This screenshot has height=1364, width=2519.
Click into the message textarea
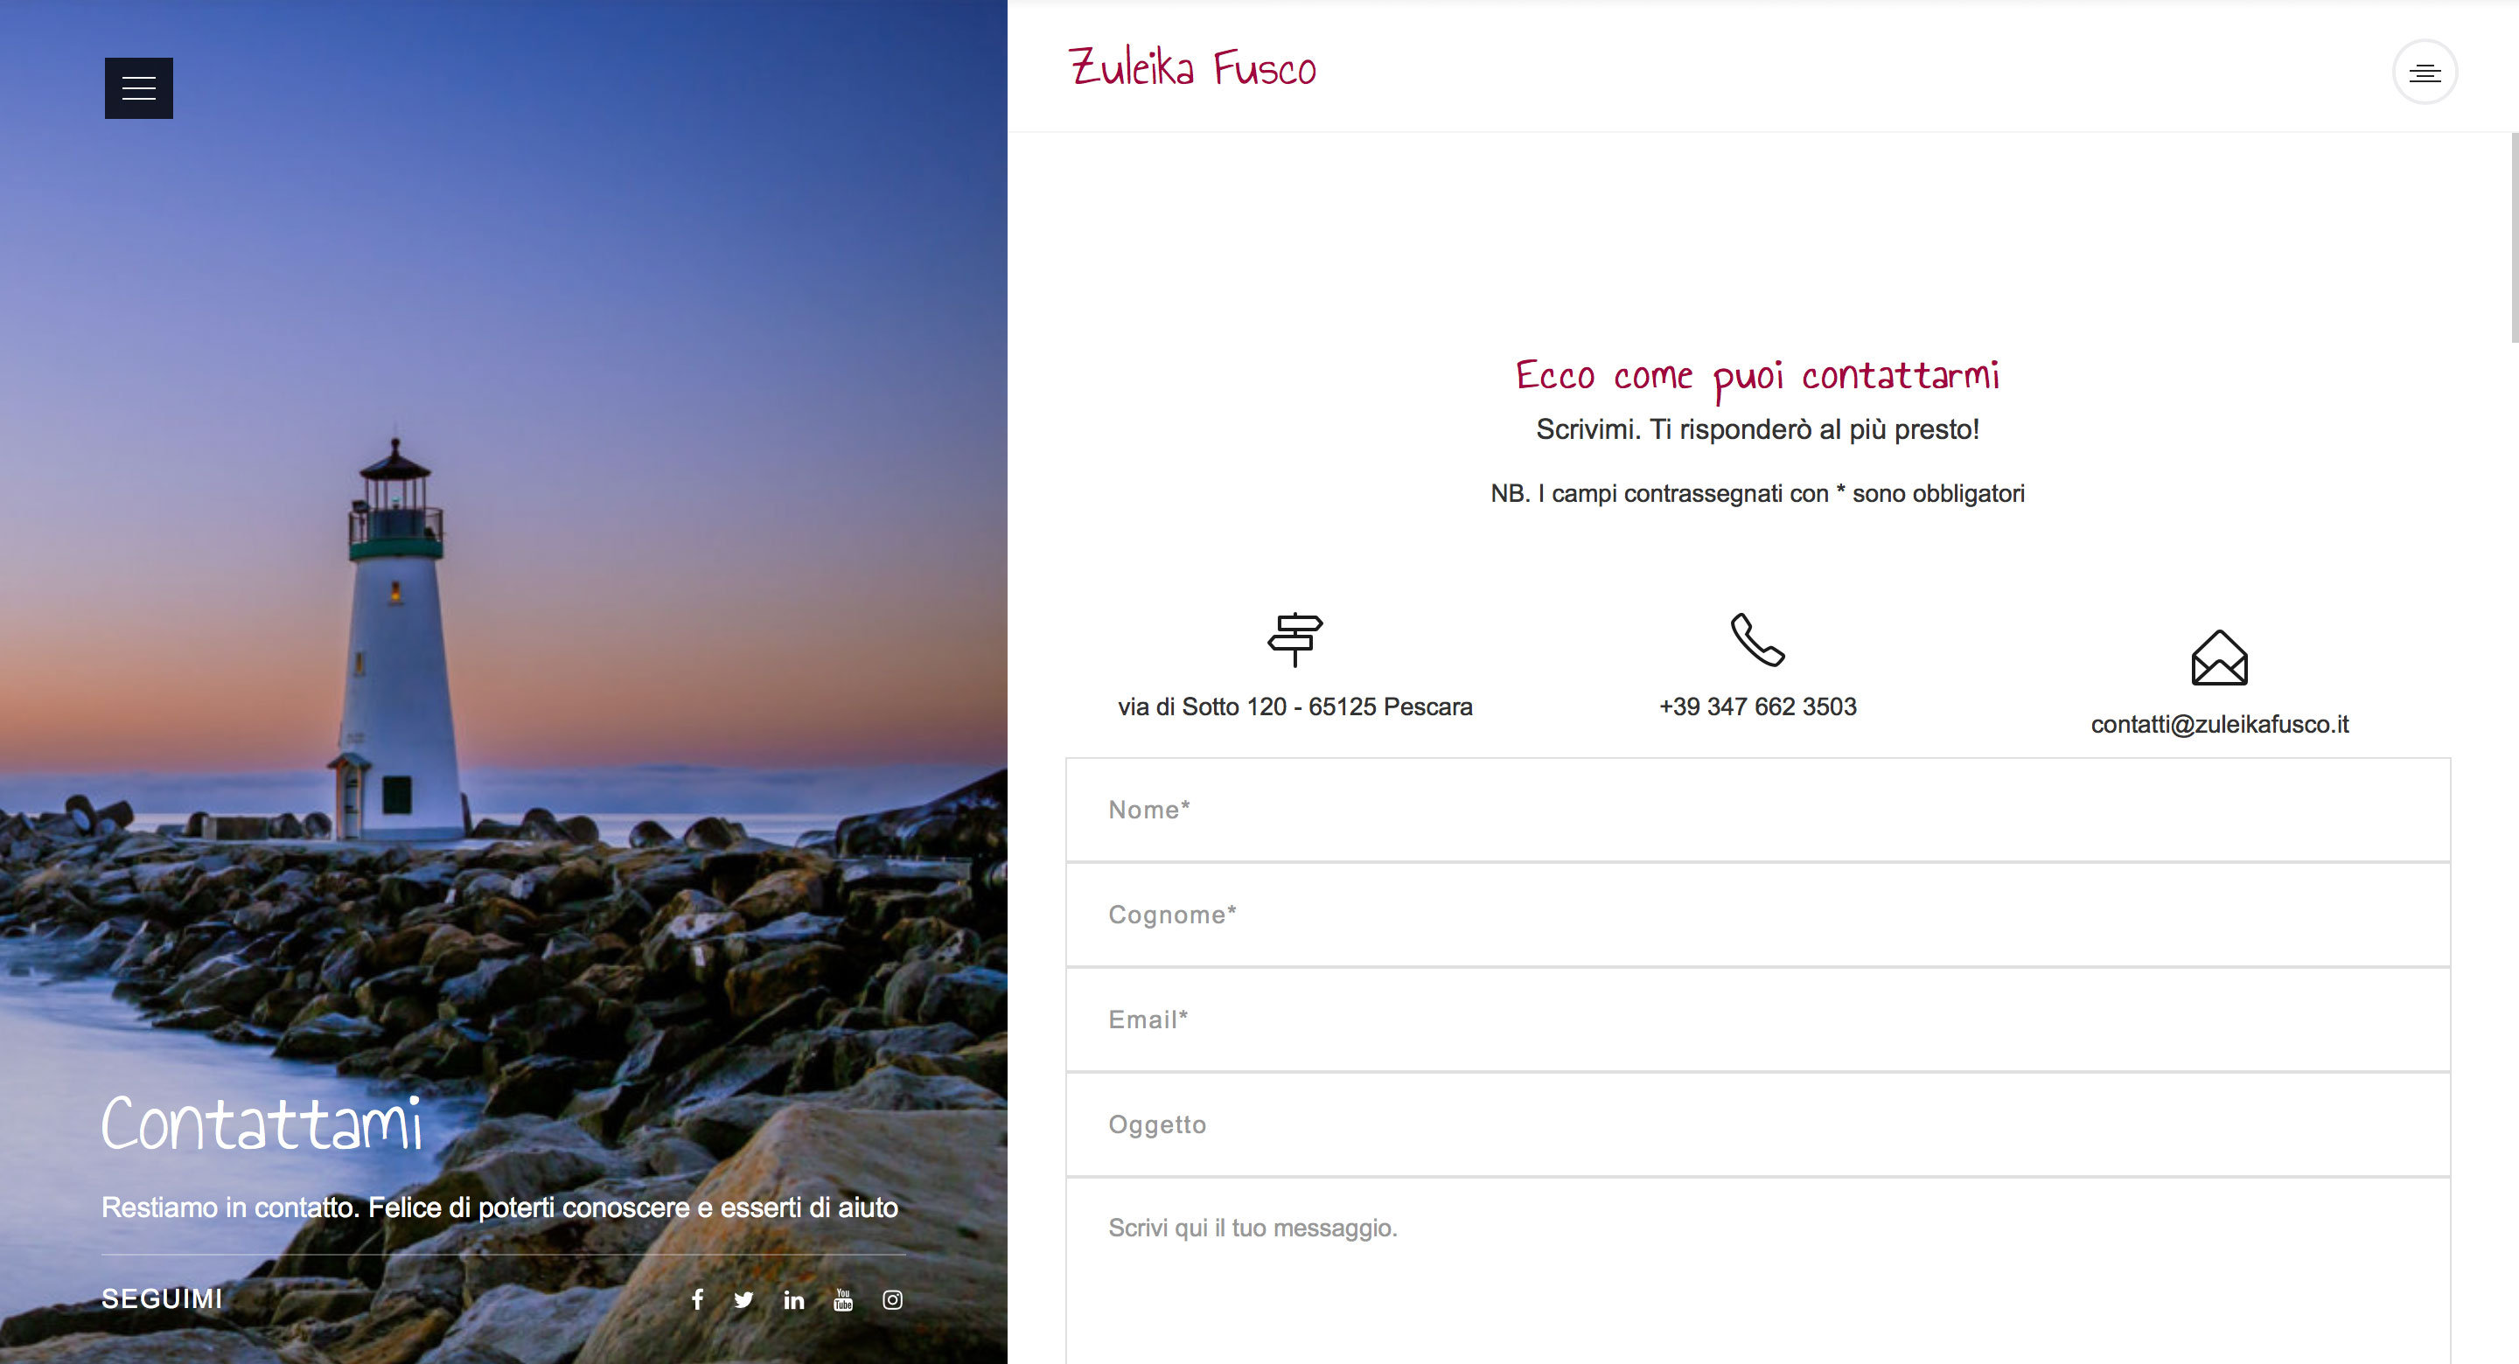(x=1757, y=1271)
